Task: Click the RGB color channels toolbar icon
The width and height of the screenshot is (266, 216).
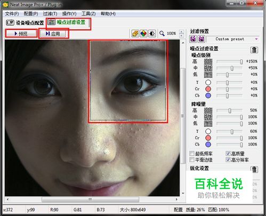Action: tap(143, 34)
